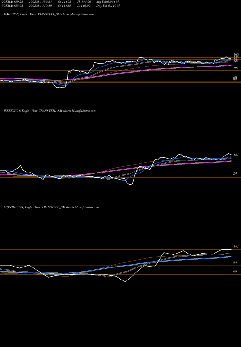Click the 50EMA value in the header
Image resolution: width=241 pixels, height=347 pixels.
tap(12, 6)
